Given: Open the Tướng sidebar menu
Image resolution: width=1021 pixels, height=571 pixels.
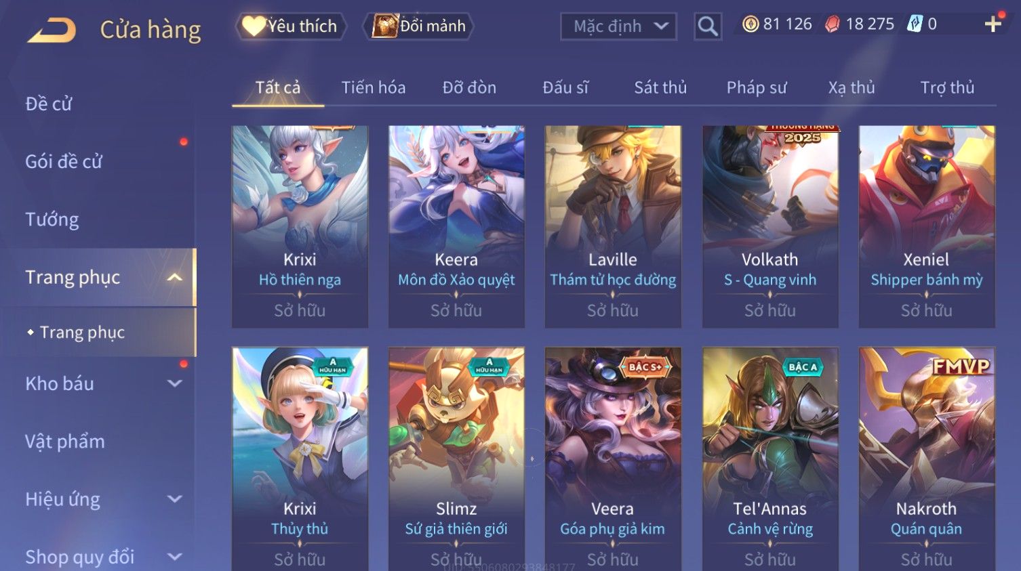Looking at the screenshot, I should click(x=52, y=219).
